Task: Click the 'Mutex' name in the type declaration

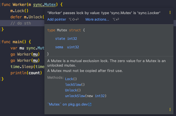Action: click(x=61, y=30)
